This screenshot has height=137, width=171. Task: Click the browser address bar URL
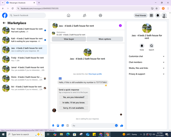40,9
